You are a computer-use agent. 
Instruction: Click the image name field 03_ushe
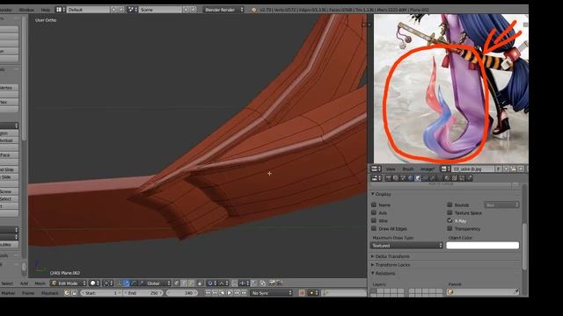pos(473,169)
